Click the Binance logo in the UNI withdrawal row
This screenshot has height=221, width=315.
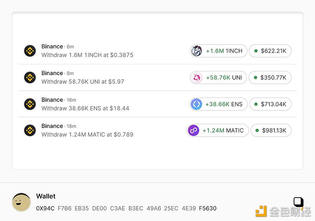coord(30,78)
